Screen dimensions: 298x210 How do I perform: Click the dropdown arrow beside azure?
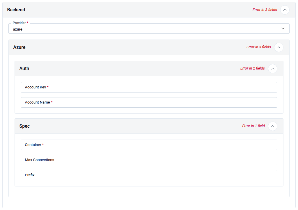[x=283, y=29]
